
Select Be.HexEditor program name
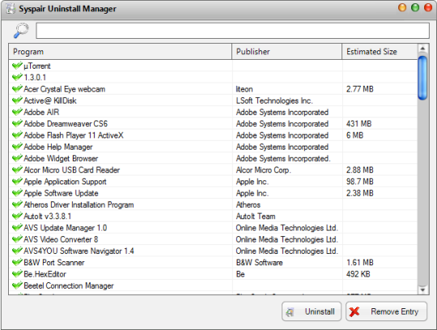(45, 274)
